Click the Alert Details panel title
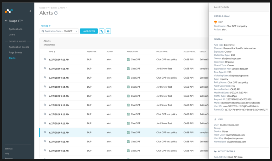Viewport: 272px width, 161px height. (221, 7)
